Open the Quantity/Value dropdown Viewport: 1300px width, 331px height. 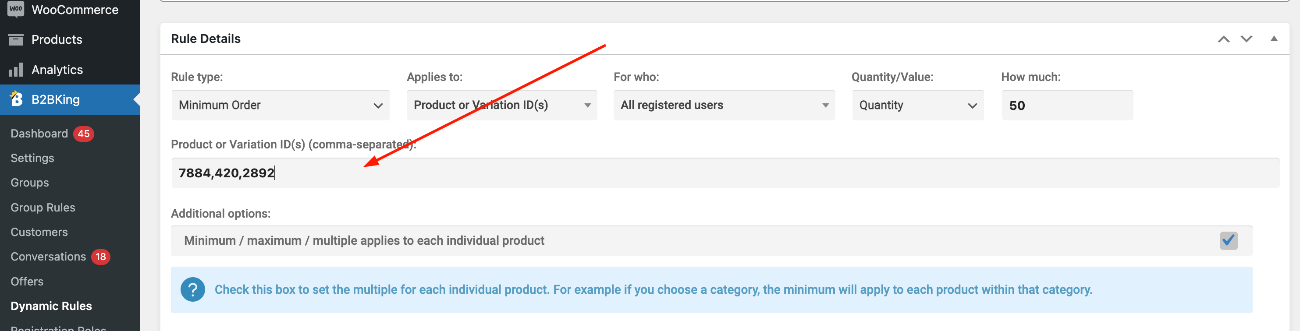pyautogui.click(x=917, y=105)
